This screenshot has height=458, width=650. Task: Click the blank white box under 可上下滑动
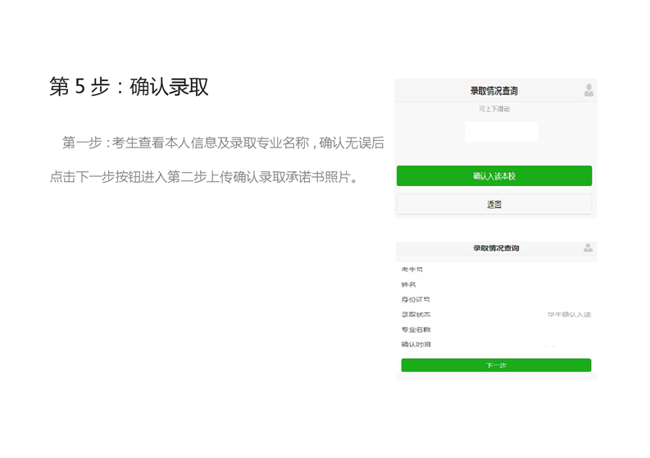coord(501,132)
